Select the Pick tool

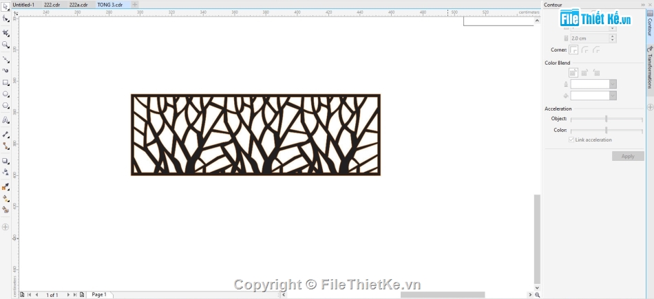pyautogui.click(x=6, y=7)
